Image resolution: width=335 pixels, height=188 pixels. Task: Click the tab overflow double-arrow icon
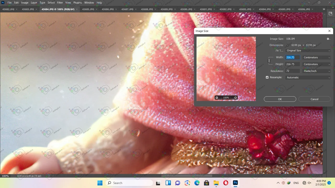[324, 9]
